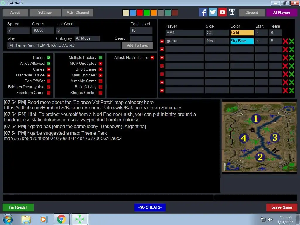Click the map Search field
This screenshot has height=225, width=300.
pyautogui.click(x=142, y=38)
